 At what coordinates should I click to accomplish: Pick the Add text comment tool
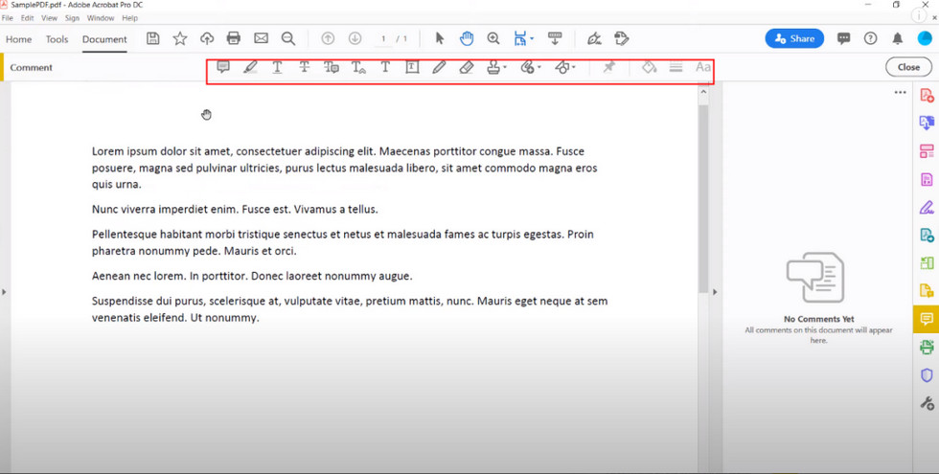[385, 67]
